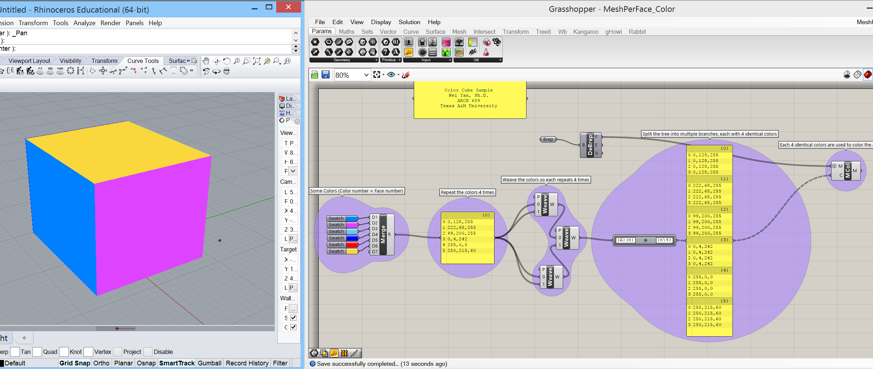Open the Rhino Analyze menu
The image size is (873, 369).
(84, 23)
